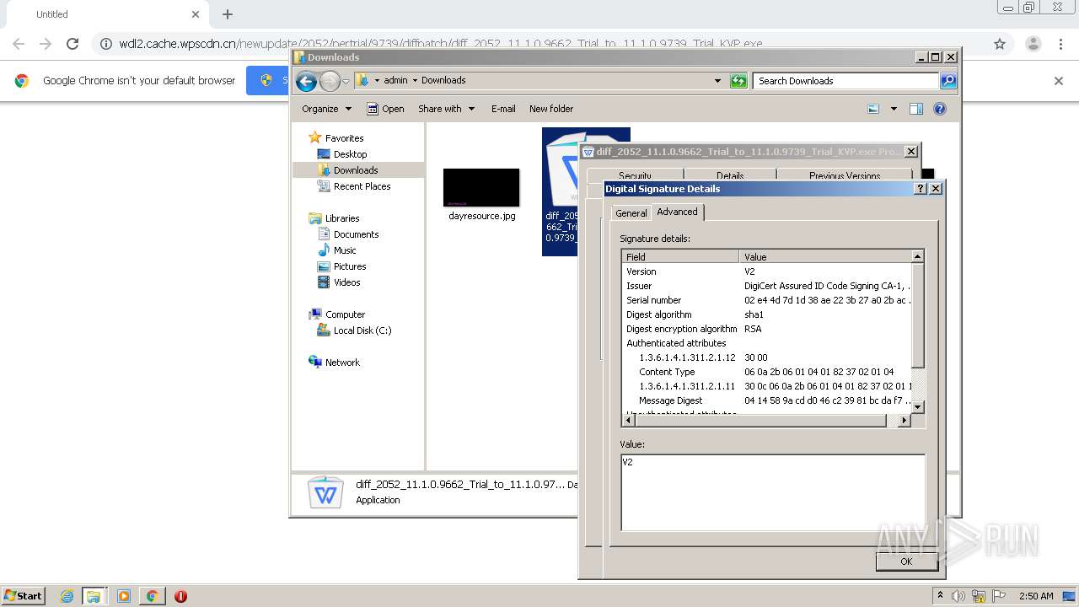Viewport: 1079px width, 607px height.
Task: Open the Organize dropdown menu
Action: coord(326,109)
